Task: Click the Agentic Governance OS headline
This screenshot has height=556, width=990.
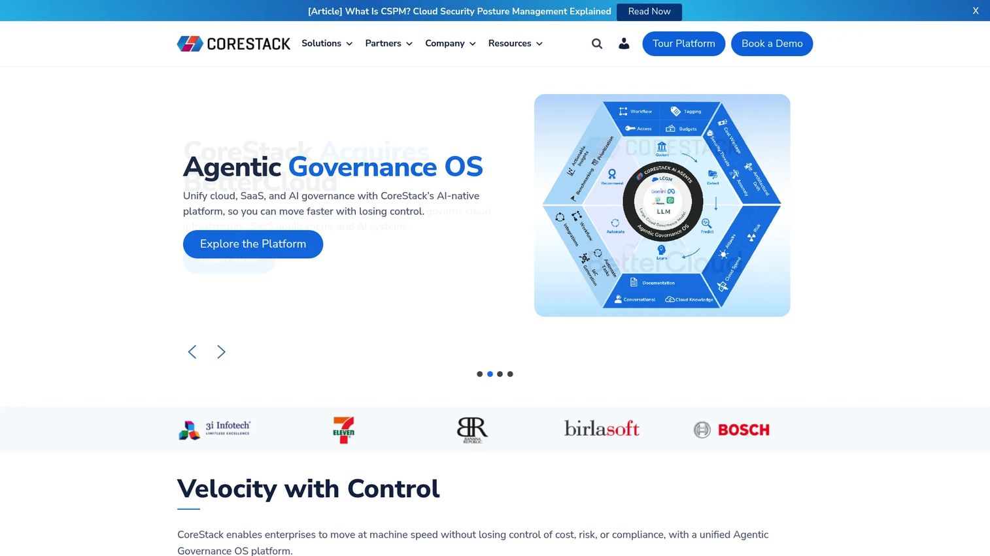Action: click(x=333, y=167)
